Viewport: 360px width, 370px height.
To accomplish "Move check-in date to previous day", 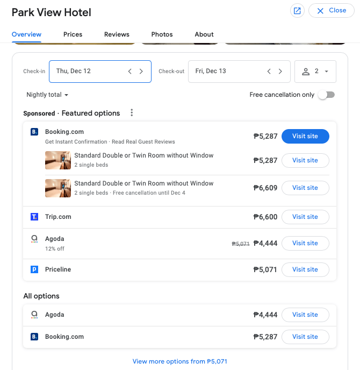I will click(129, 72).
